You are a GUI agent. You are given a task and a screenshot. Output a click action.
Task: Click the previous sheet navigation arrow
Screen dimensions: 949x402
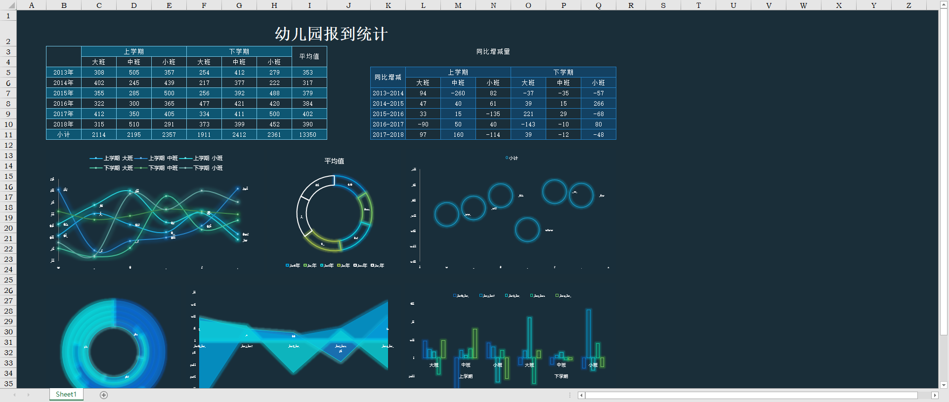[x=15, y=395]
